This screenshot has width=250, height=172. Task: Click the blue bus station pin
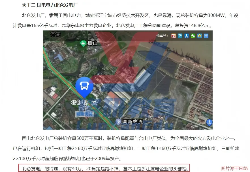click(x=84, y=87)
